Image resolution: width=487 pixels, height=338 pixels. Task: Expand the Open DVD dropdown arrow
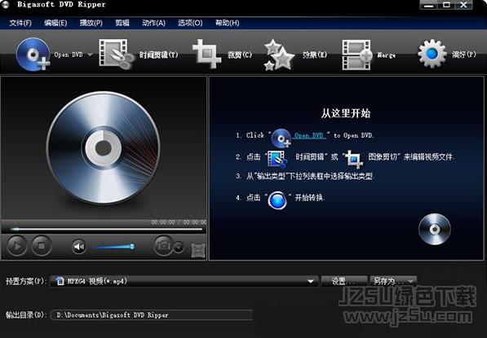(x=90, y=55)
